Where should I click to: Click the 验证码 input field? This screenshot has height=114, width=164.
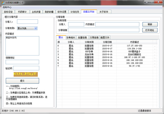(26, 68)
